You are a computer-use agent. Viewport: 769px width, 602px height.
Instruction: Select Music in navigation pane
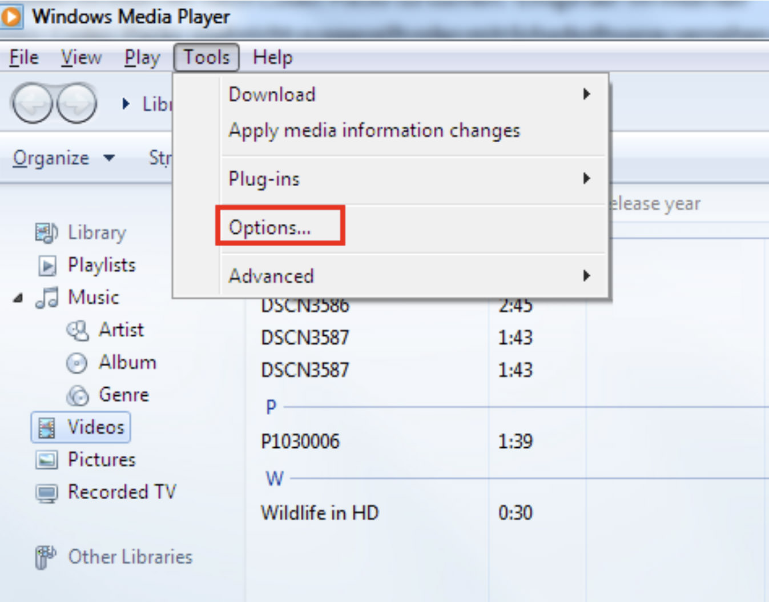93,298
